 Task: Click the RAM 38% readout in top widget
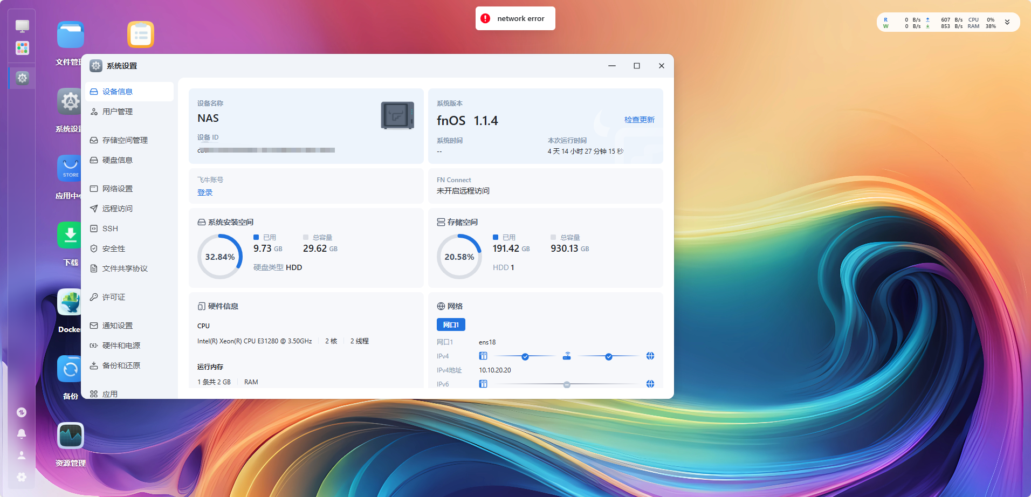[x=982, y=26]
